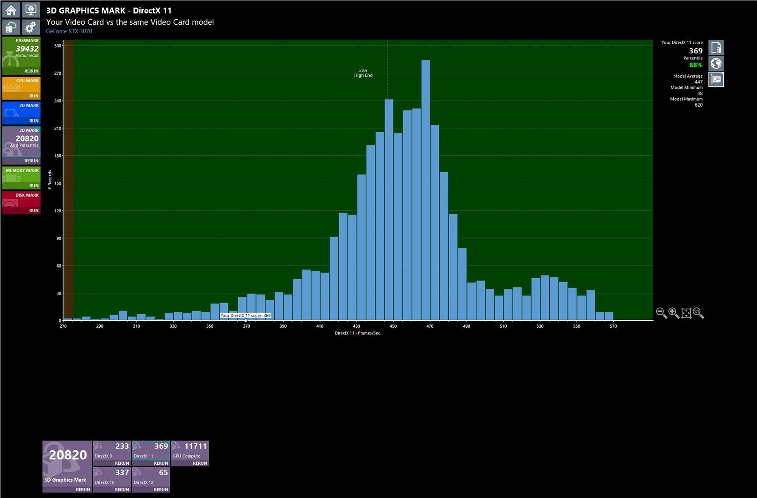Open the cloud baseline upload icon
Image resolution: width=757 pixels, height=498 pixels.
11,28
